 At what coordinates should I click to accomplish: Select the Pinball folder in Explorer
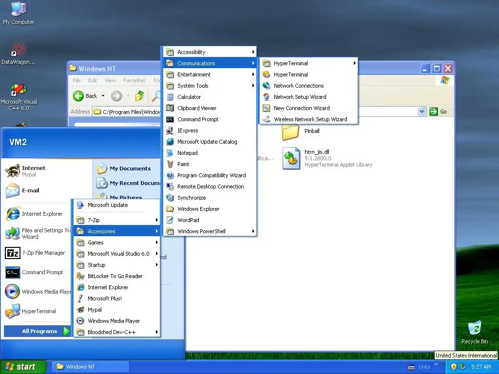[300, 131]
